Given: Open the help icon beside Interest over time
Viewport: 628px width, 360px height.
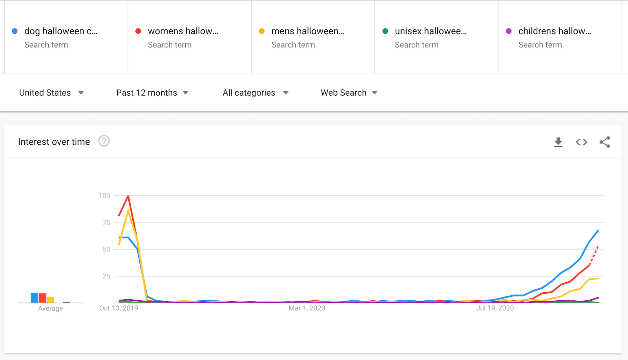Looking at the screenshot, I should pos(104,141).
